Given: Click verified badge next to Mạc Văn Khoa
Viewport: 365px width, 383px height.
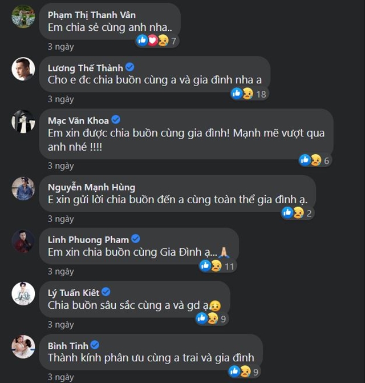Looking at the screenshot, I should (115, 120).
